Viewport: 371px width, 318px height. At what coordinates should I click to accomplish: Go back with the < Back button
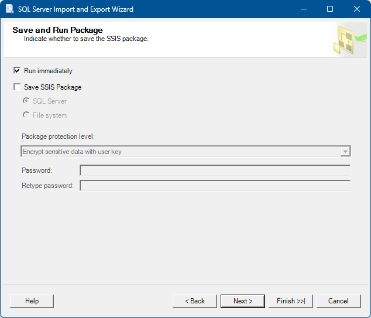tap(195, 301)
